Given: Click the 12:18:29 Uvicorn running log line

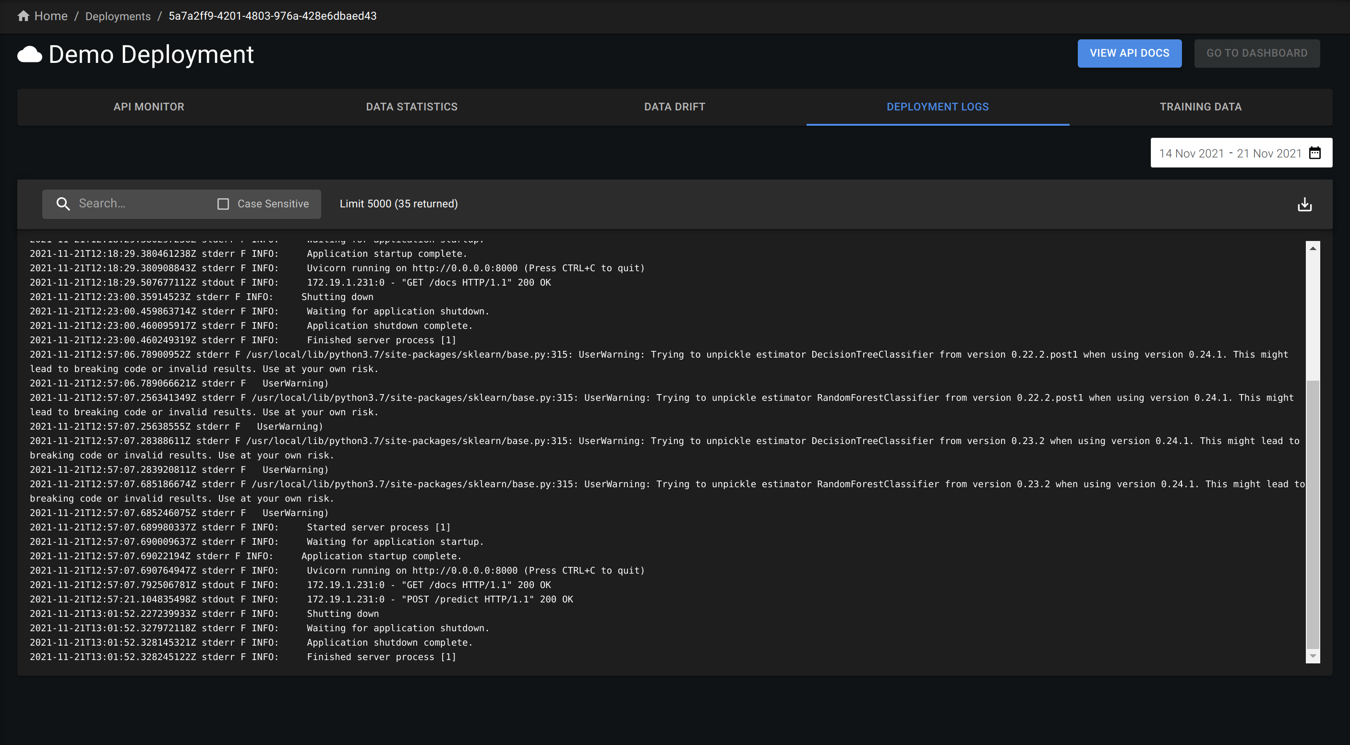Looking at the screenshot, I should (337, 268).
